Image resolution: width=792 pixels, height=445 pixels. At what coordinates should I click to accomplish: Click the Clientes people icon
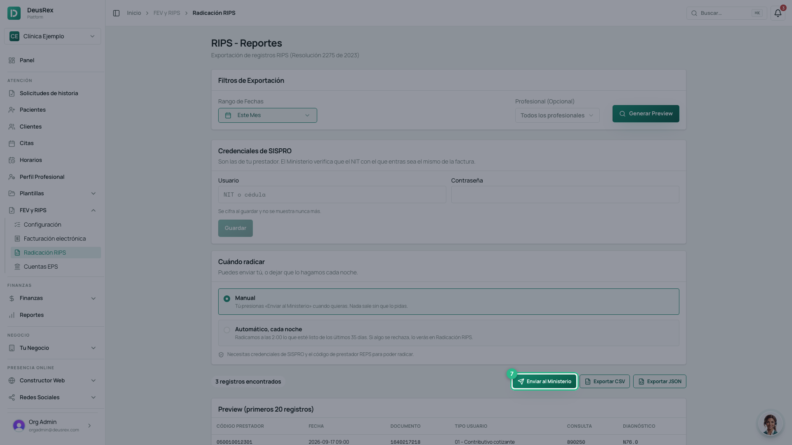[12, 127]
